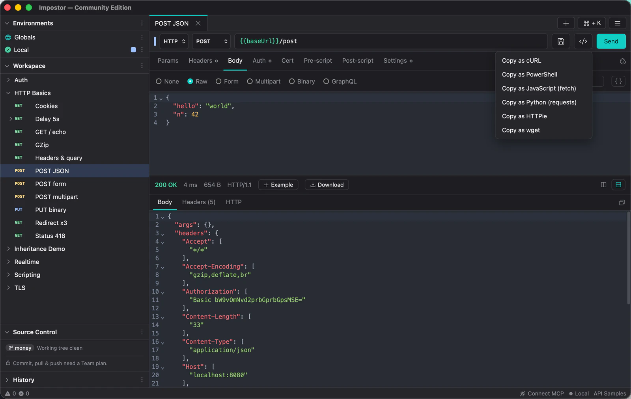Collapse the HTTP Basics folder
Image resolution: width=631 pixels, height=399 pixels.
[x=8, y=93]
